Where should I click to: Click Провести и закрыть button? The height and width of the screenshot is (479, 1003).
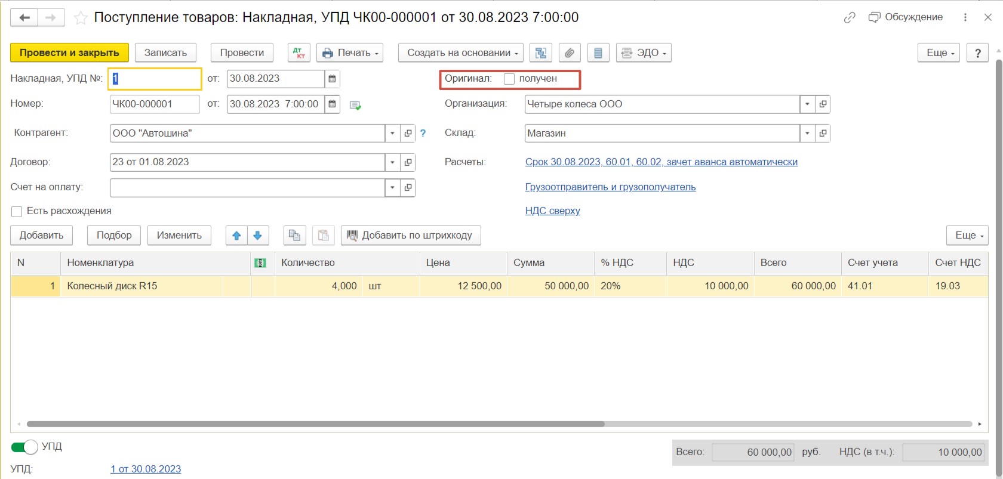(x=69, y=53)
